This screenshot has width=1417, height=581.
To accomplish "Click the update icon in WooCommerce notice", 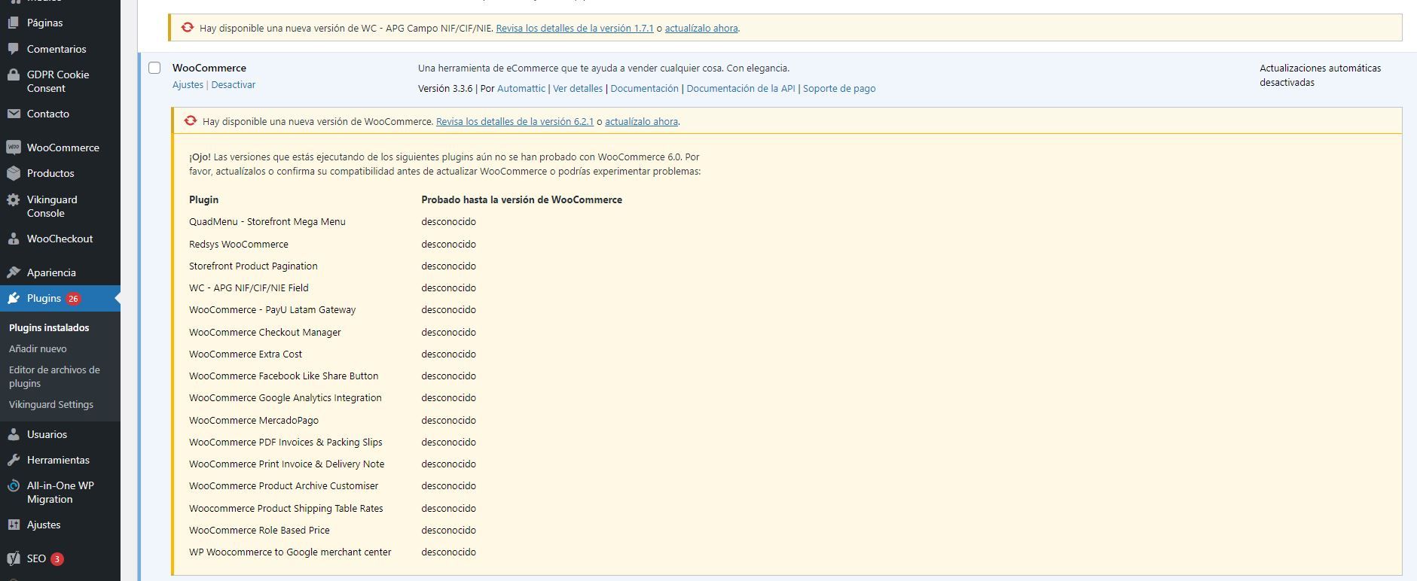I will pos(191,120).
